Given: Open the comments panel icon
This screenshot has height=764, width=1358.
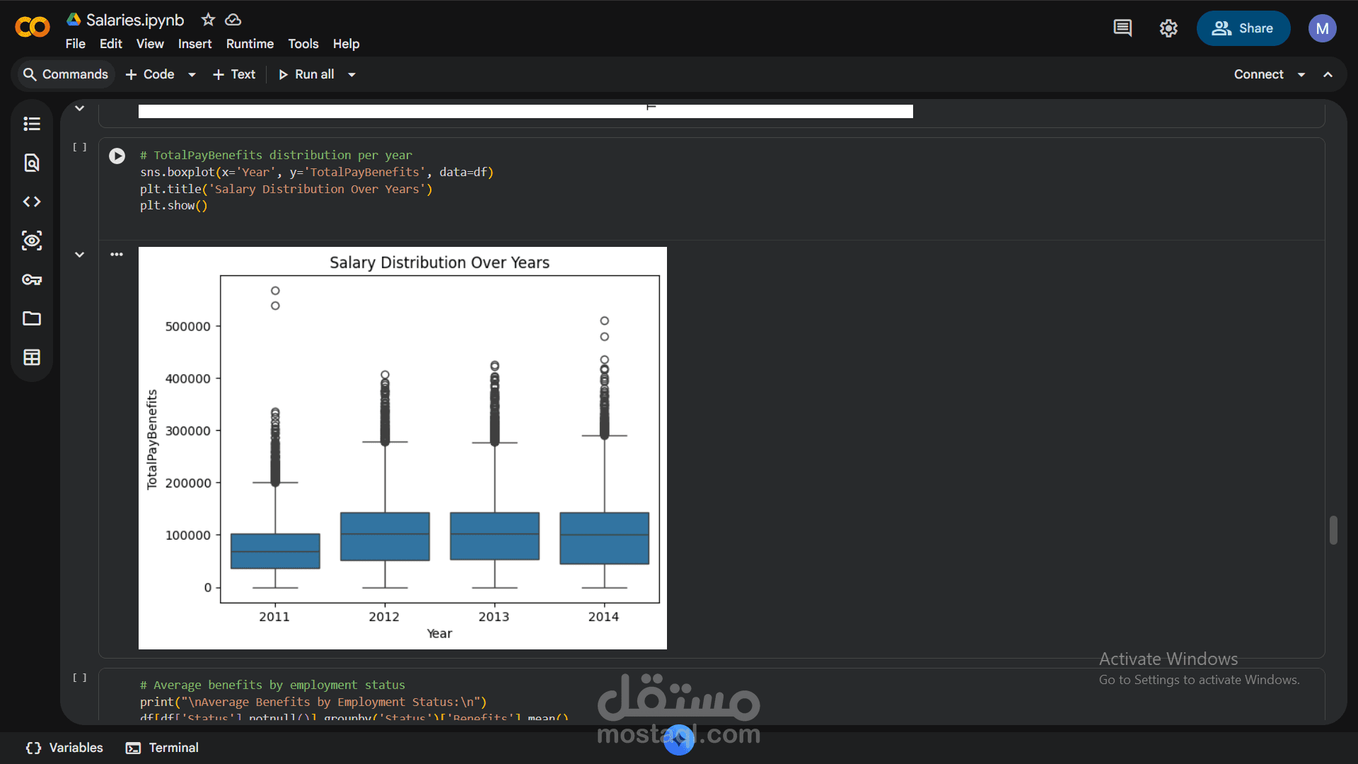Looking at the screenshot, I should (1122, 28).
